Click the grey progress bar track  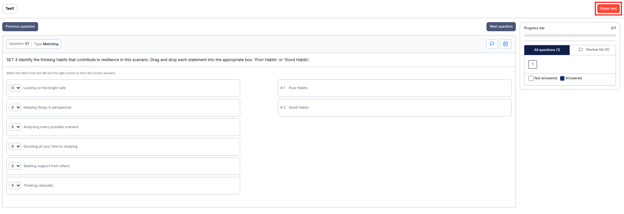click(570, 35)
